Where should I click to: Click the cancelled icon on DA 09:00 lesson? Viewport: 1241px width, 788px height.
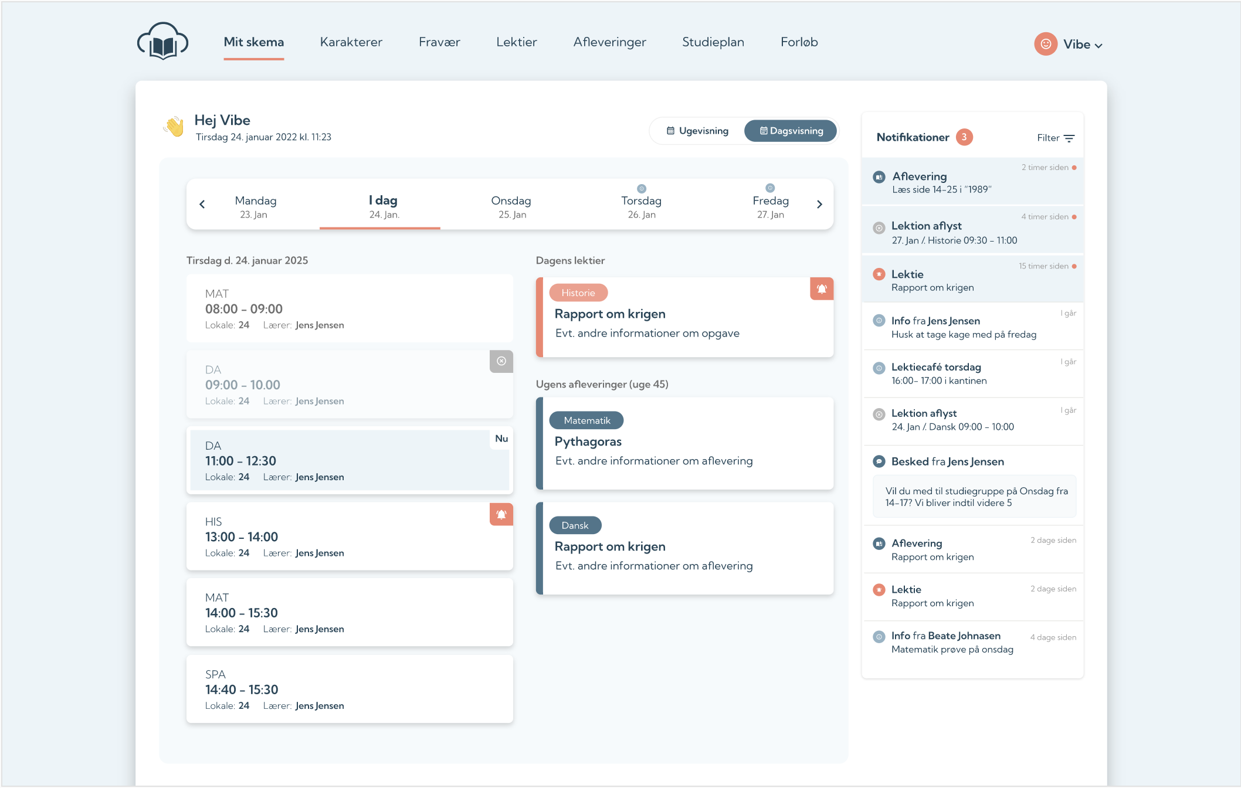point(501,361)
